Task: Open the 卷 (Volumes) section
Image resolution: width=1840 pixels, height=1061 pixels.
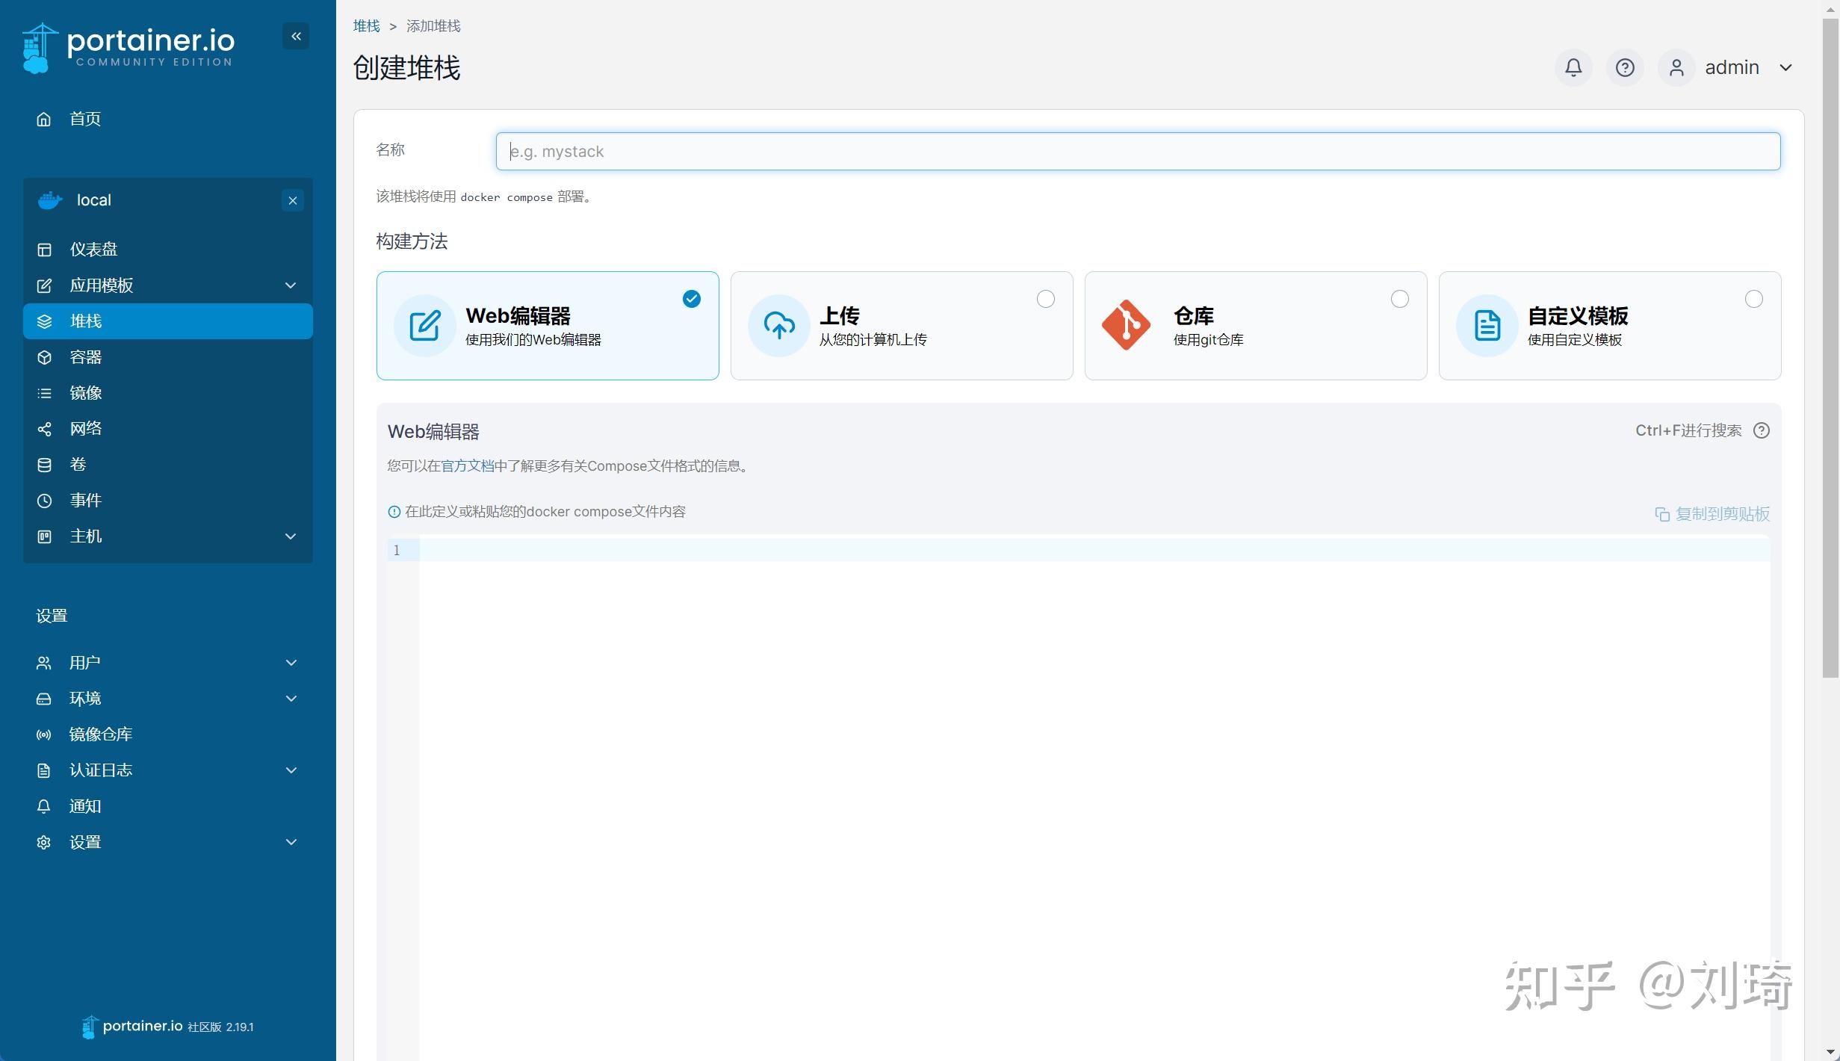Action: click(x=78, y=464)
